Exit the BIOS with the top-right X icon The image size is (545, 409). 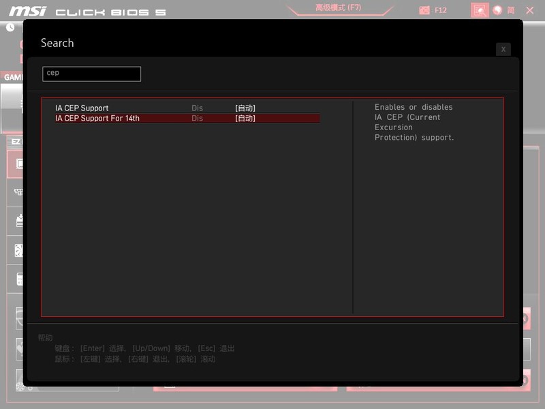530,10
